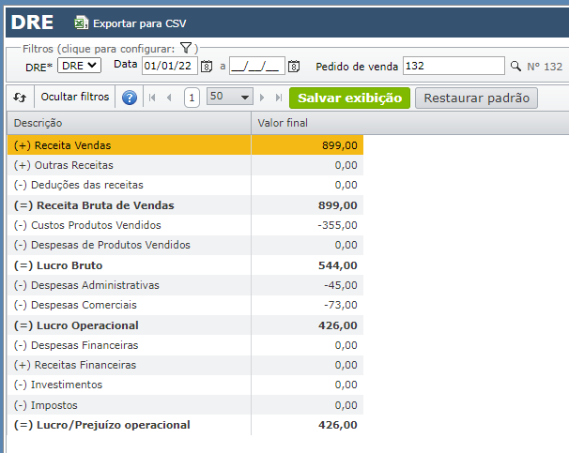Click Restaurar padrão button
569x453 pixels.
[476, 98]
